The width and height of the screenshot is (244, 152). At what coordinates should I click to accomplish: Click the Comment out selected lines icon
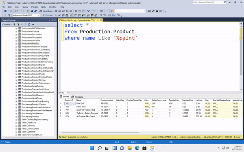[x=101, y=15]
